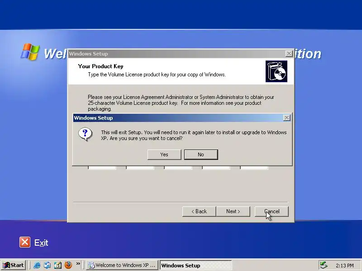Image resolution: width=362 pixels, height=271 pixels.
Task: Click the question mark icon in dialog
Action: tap(85, 134)
